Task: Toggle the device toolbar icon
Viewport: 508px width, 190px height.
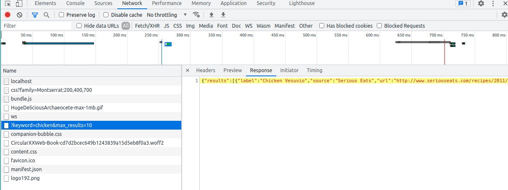Action: pos(19,3)
